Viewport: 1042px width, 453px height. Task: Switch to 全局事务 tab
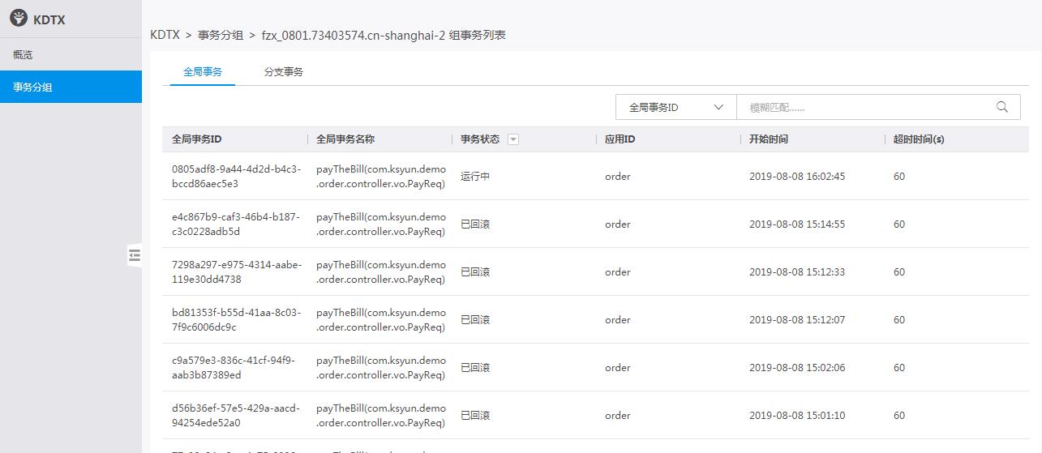(203, 71)
